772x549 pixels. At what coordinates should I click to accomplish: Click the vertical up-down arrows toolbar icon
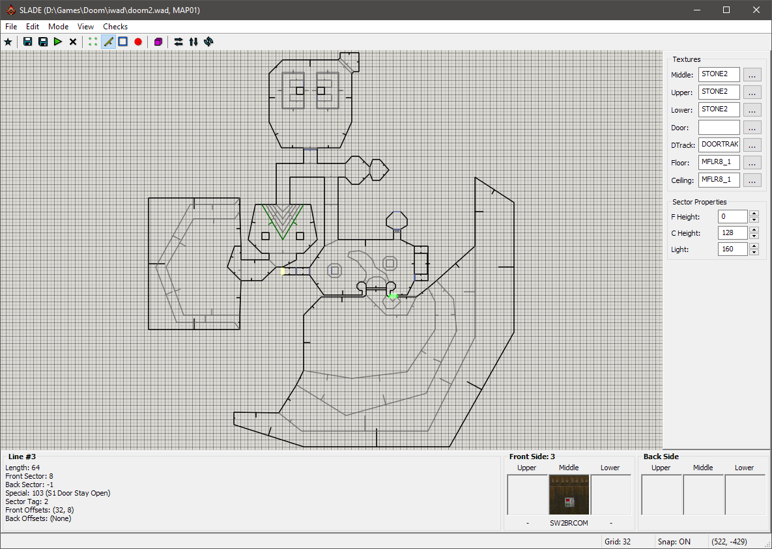point(193,42)
